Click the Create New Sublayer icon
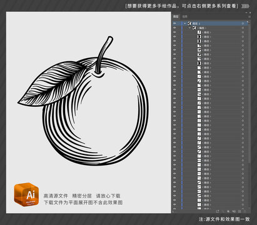This screenshot has width=257, height=225. tap(234, 211)
